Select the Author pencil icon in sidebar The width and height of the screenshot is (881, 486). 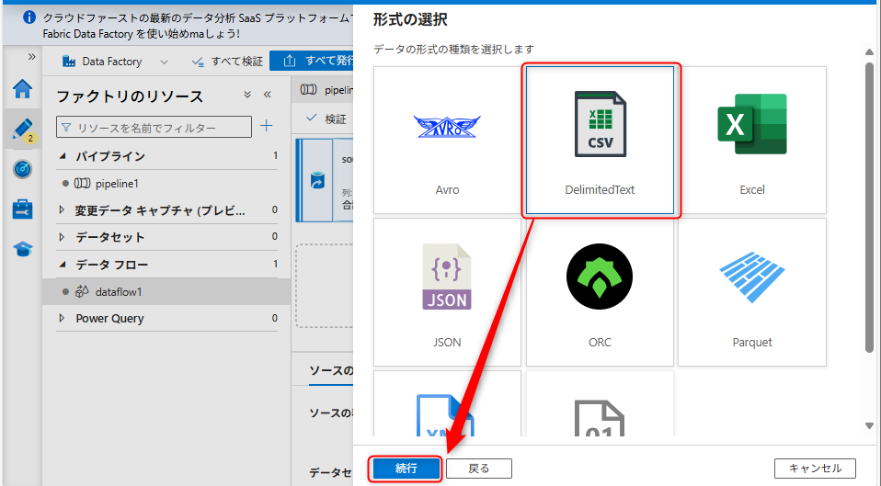click(x=22, y=129)
